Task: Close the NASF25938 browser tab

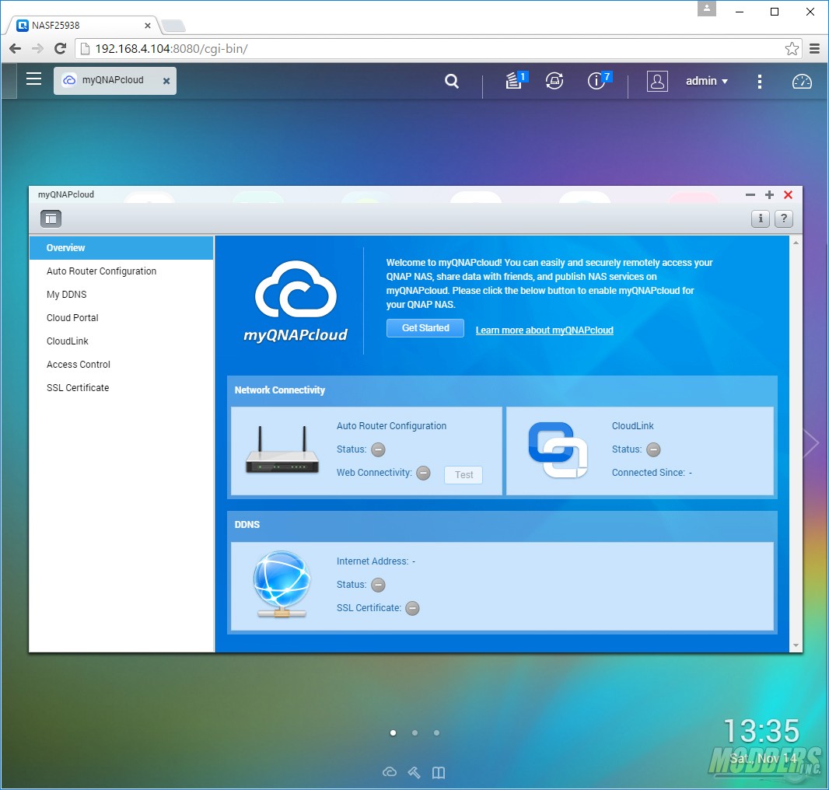Action: tap(148, 26)
